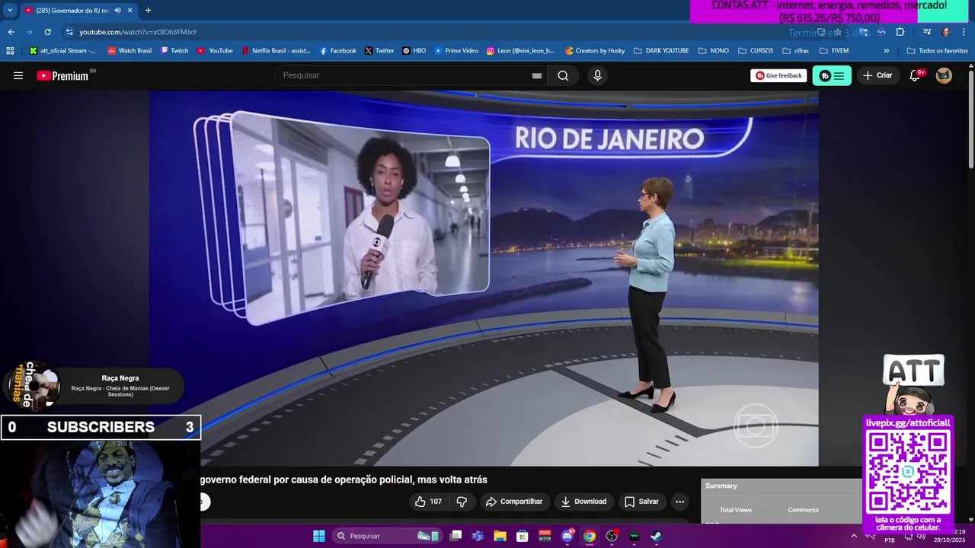Screen dimensions: 975x548
Task: Open Discord from the taskbar
Action: (x=567, y=536)
